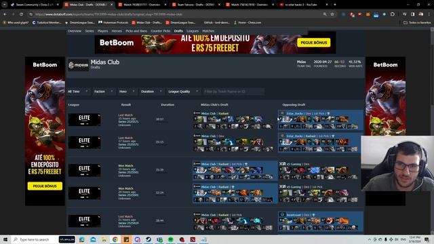
Task: Expand the All Time filter dropdown
Action: click(78, 91)
